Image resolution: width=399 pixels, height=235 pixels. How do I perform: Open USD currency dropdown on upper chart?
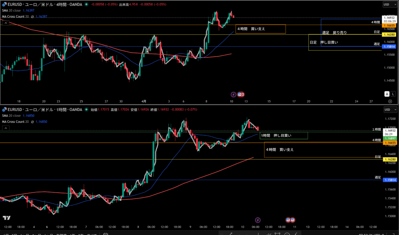click(388, 5)
